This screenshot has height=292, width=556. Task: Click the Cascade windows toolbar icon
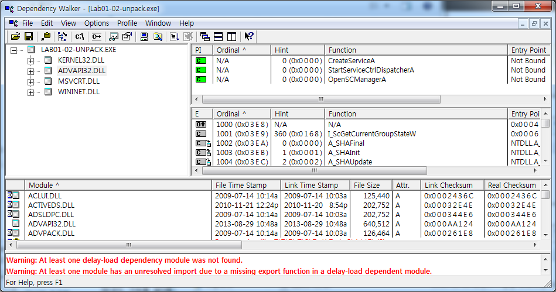tap(205, 36)
